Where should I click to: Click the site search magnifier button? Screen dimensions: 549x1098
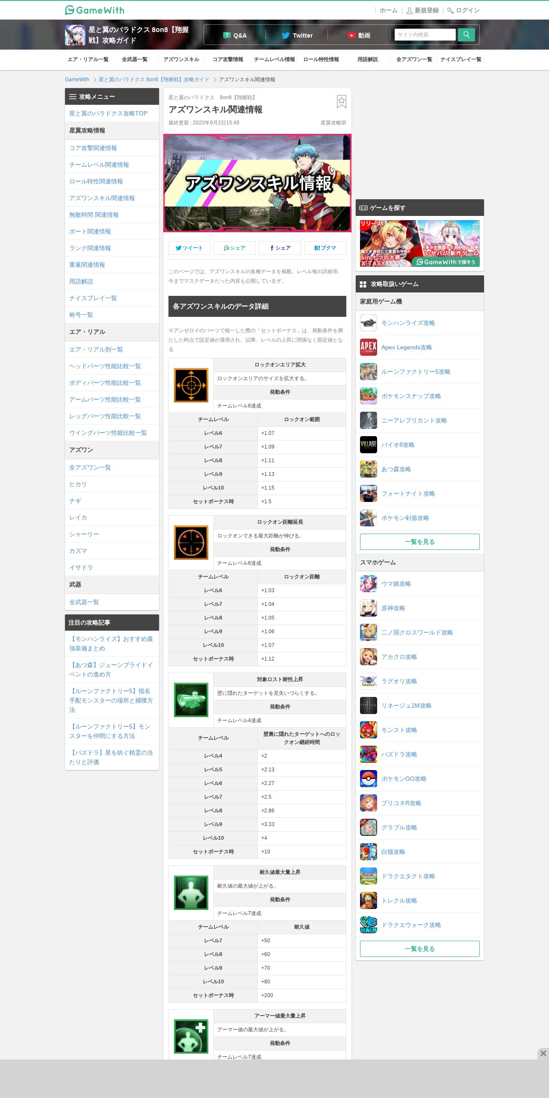click(x=466, y=35)
